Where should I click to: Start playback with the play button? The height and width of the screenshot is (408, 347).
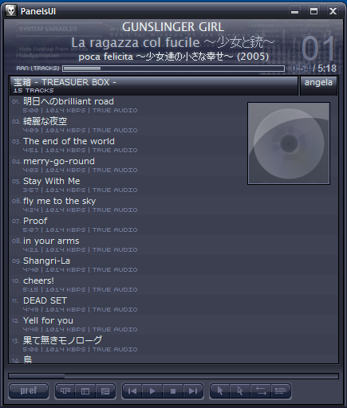[152, 391]
